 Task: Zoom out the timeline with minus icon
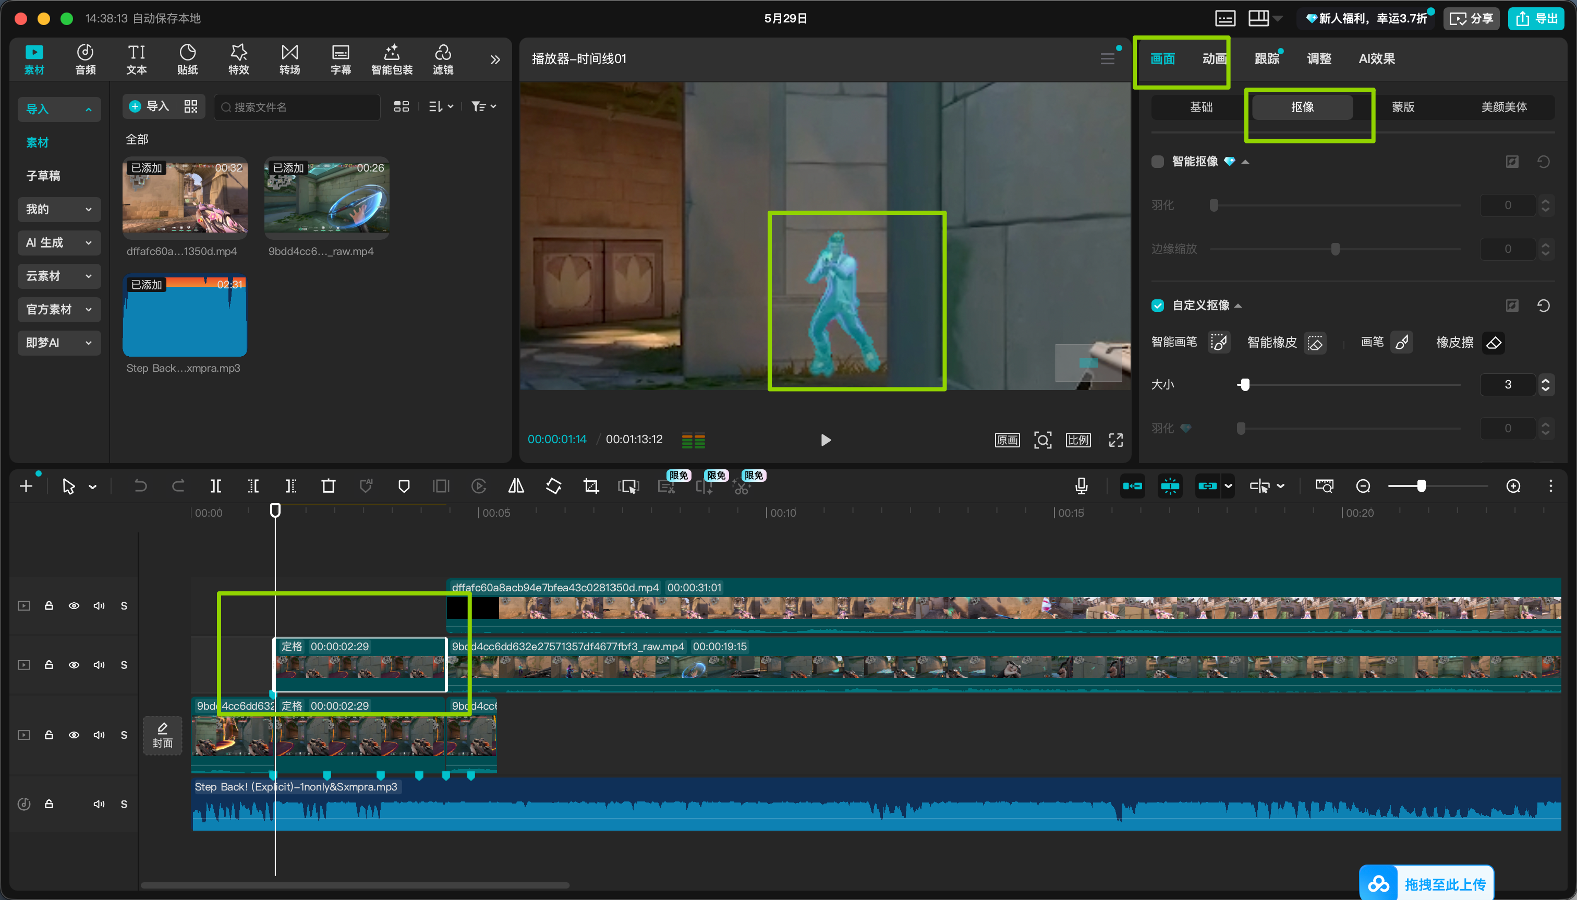click(1363, 487)
